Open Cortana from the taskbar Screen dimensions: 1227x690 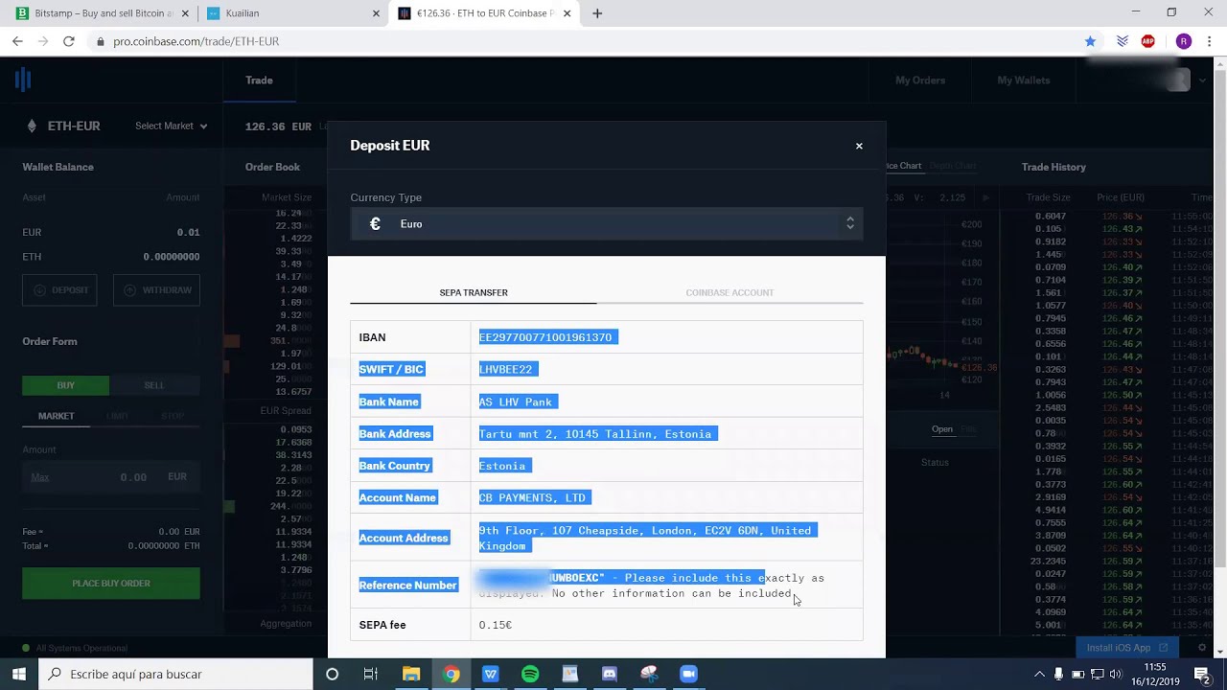pyautogui.click(x=332, y=674)
